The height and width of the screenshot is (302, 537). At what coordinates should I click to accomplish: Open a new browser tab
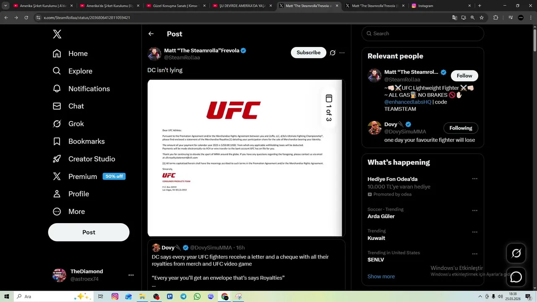point(480,6)
